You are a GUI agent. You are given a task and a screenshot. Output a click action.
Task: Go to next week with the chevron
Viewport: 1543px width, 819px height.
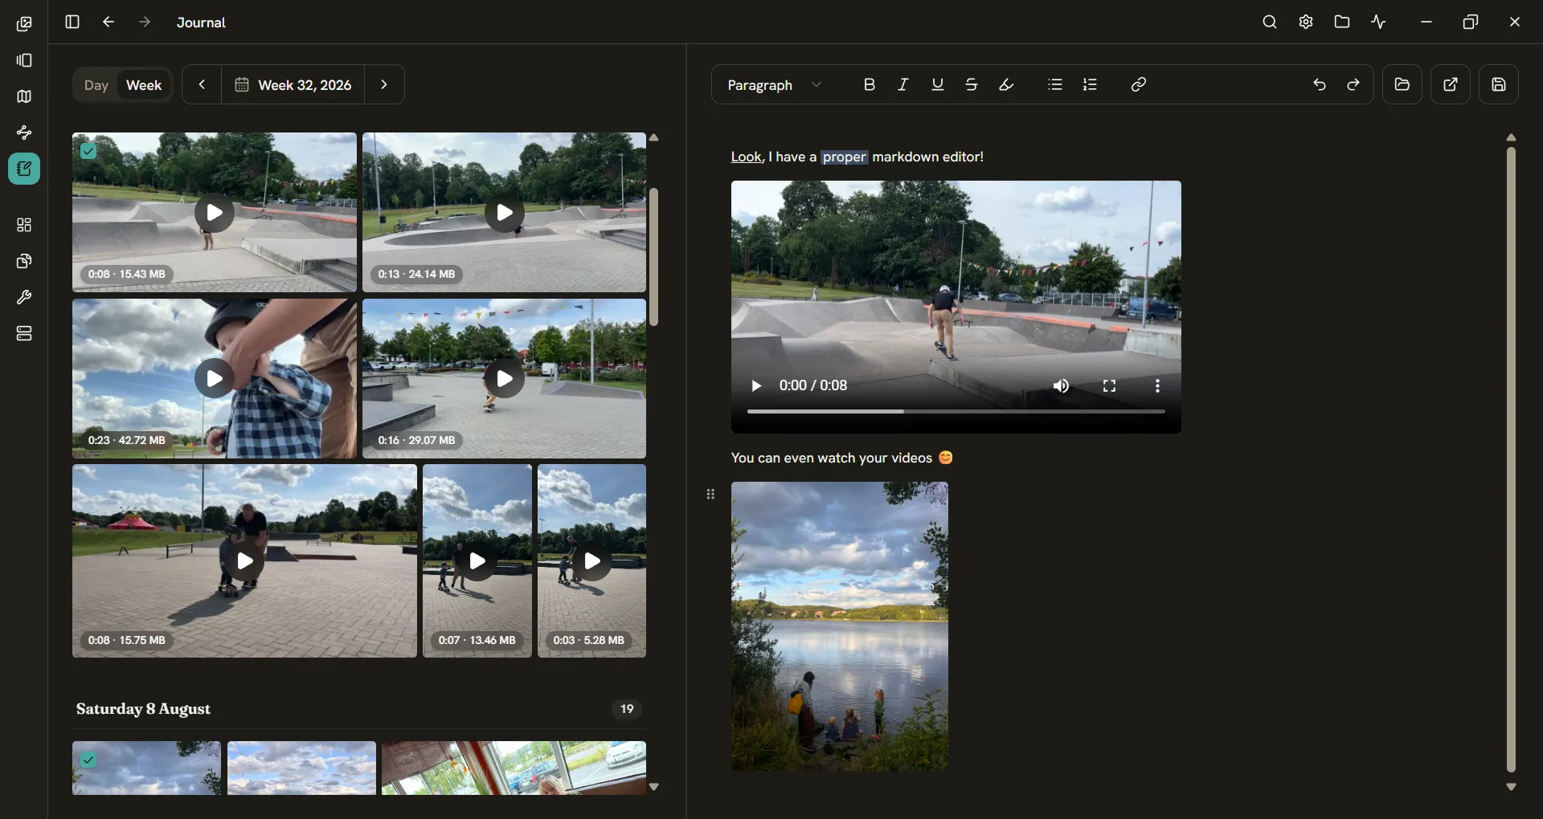[x=384, y=85]
